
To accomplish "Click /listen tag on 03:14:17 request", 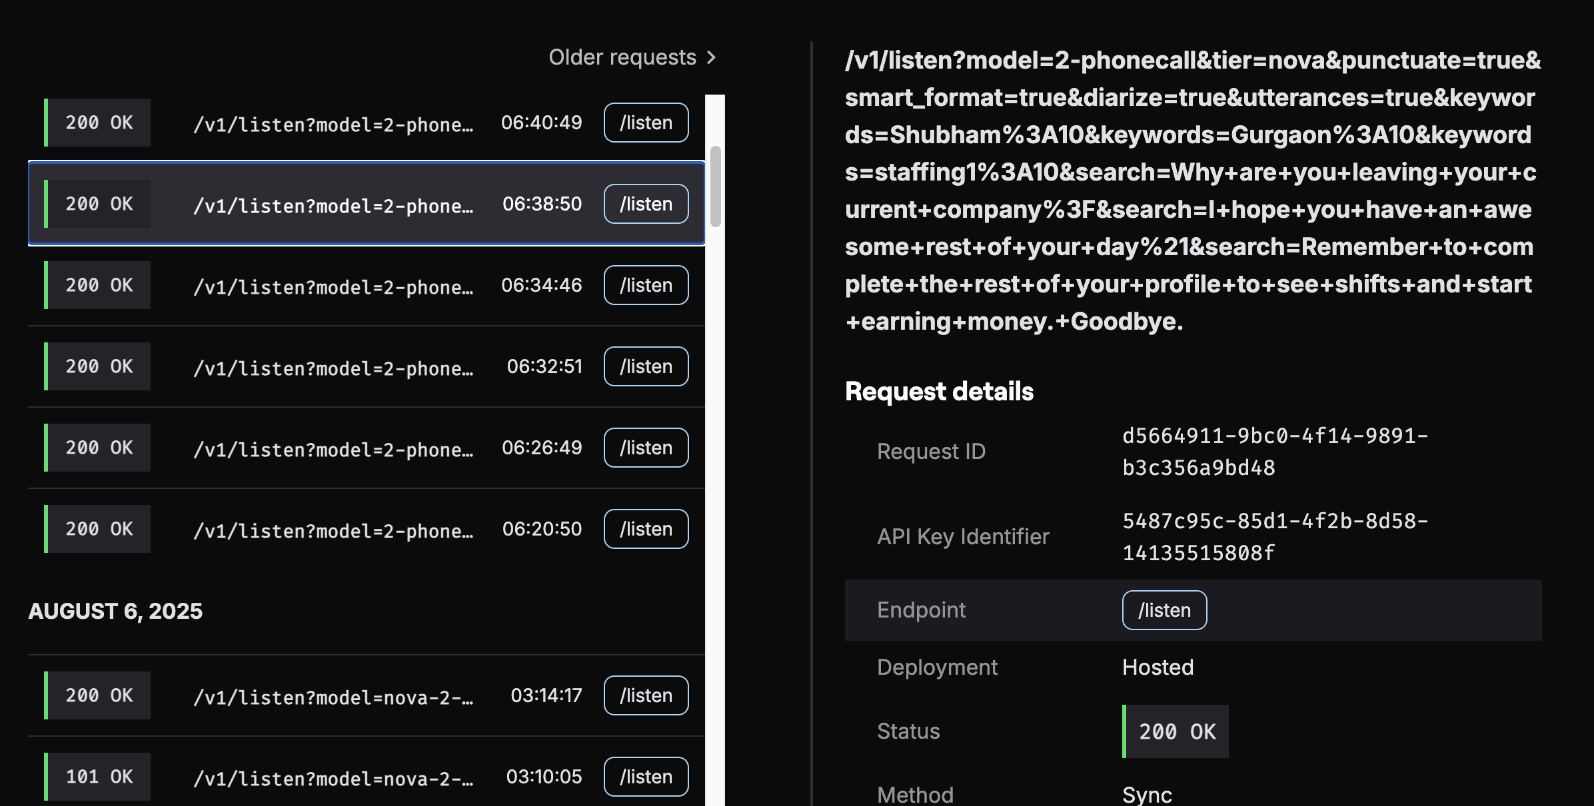I will tap(646, 696).
